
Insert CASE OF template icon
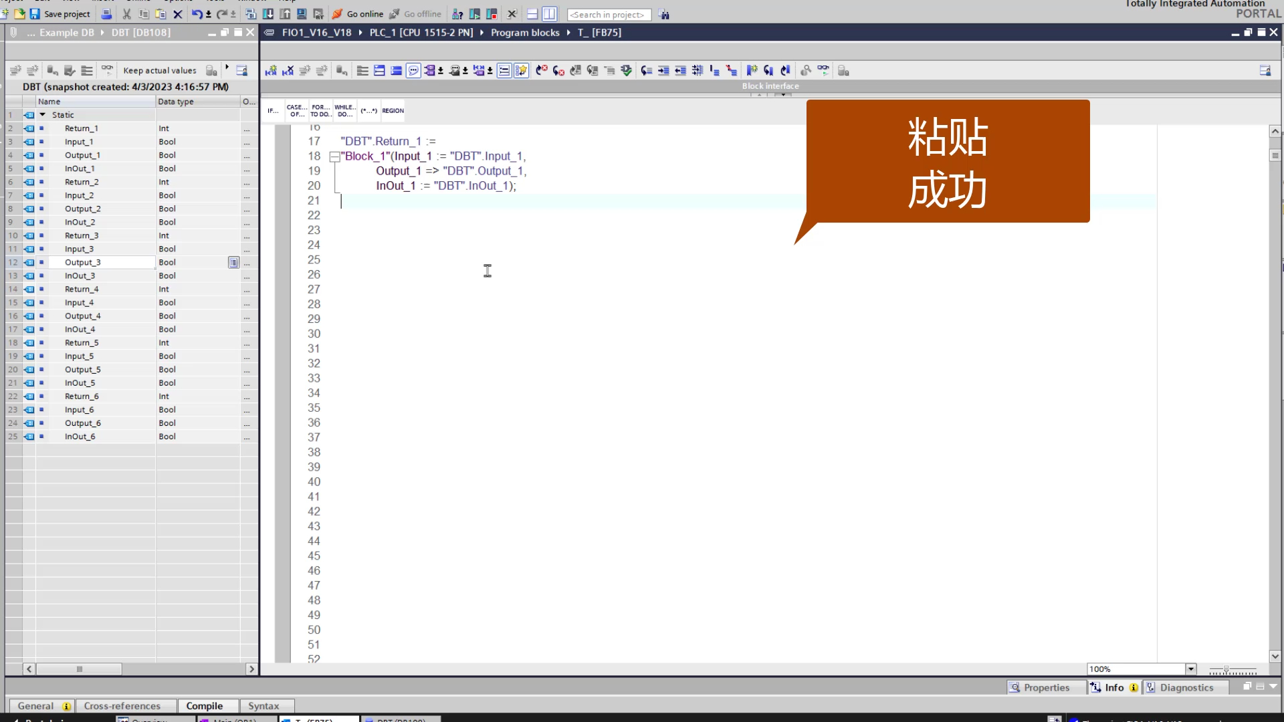tap(296, 111)
